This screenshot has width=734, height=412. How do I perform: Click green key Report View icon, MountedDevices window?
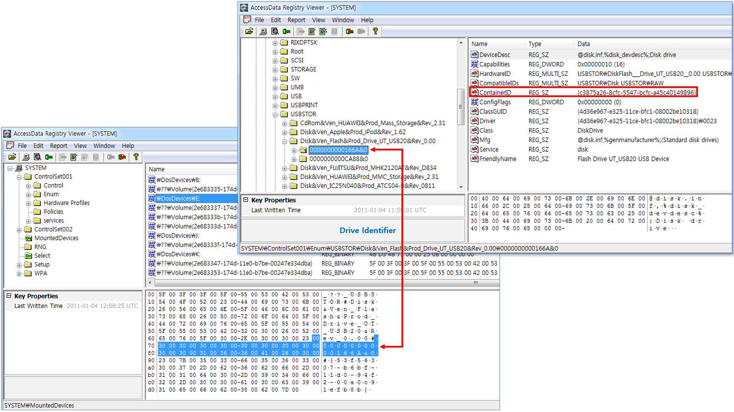[x=49, y=157]
